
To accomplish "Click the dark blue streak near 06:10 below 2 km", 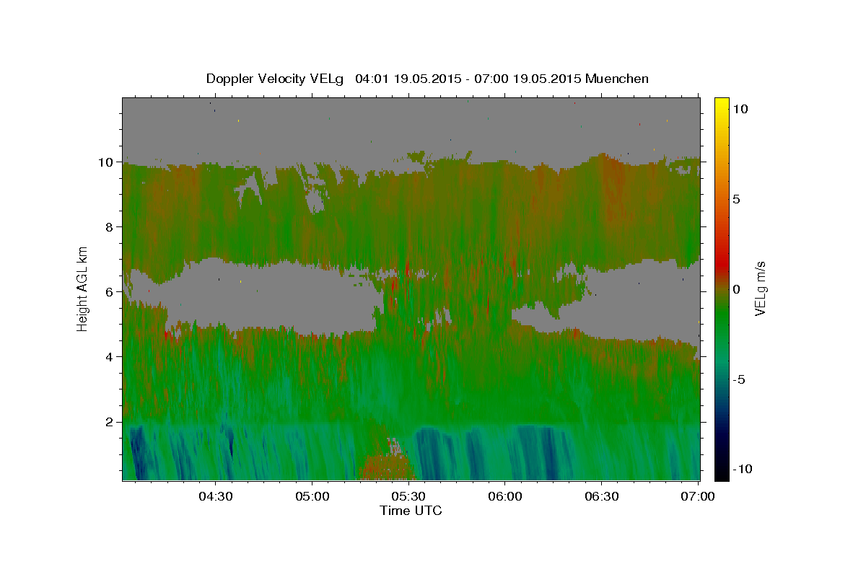I will pos(552,454).
